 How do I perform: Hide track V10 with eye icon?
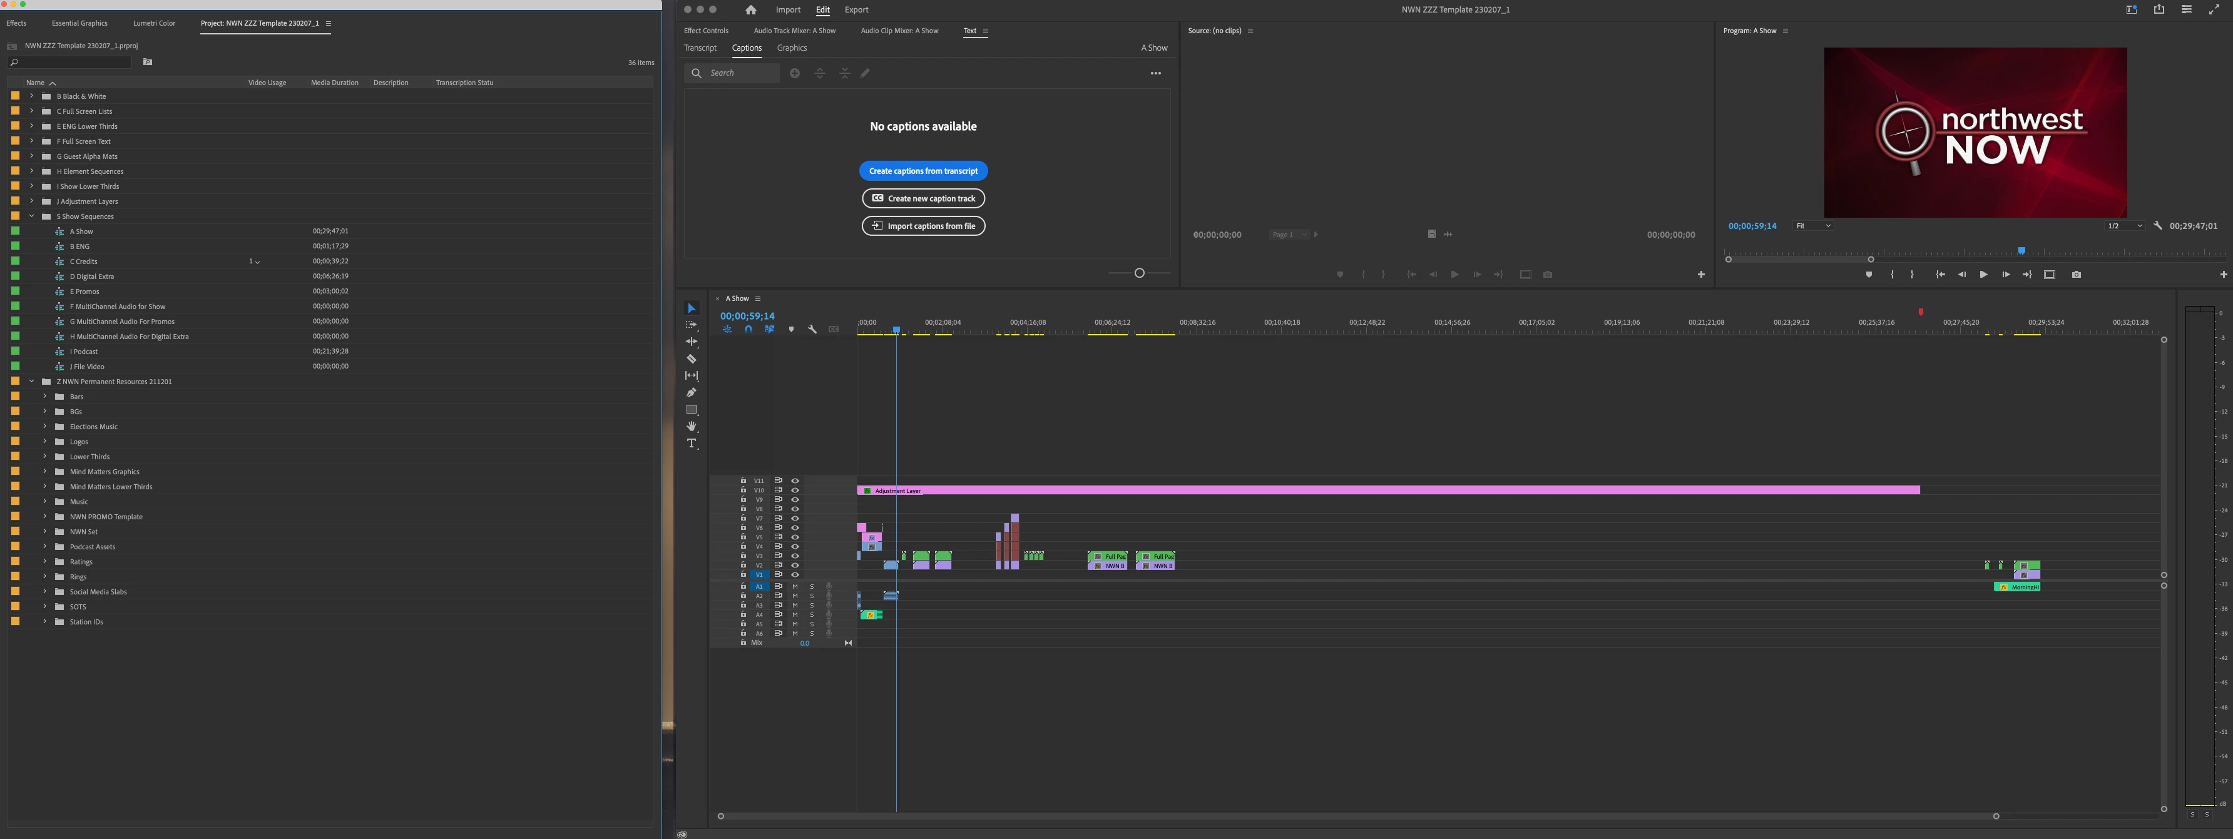pos(795,491)
